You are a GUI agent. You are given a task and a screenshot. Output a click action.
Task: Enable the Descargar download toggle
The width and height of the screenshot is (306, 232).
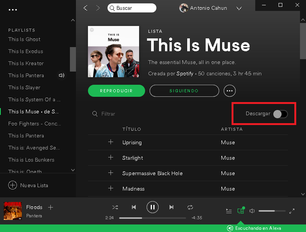(280, 114)
